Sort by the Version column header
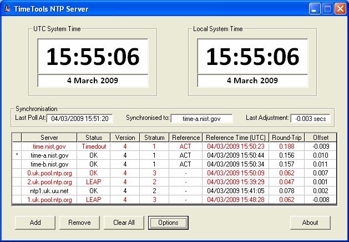 [x=125, y=138]
